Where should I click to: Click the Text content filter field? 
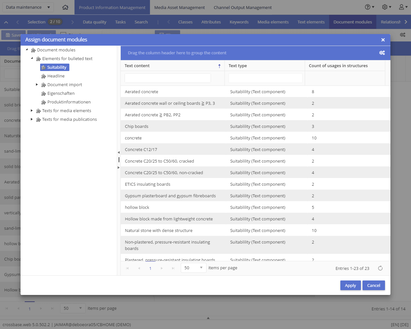(168, 78)
